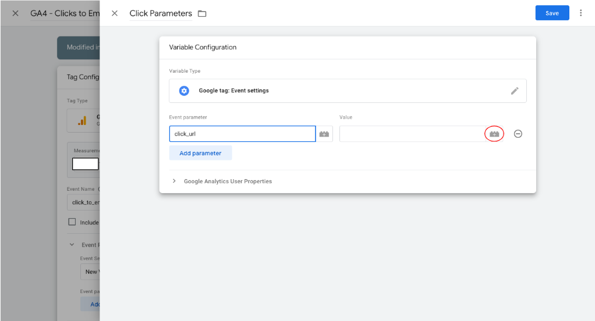Open the New V event settings dropdown
The width and height of the screenshot is (595, 321).
(90, 272)
